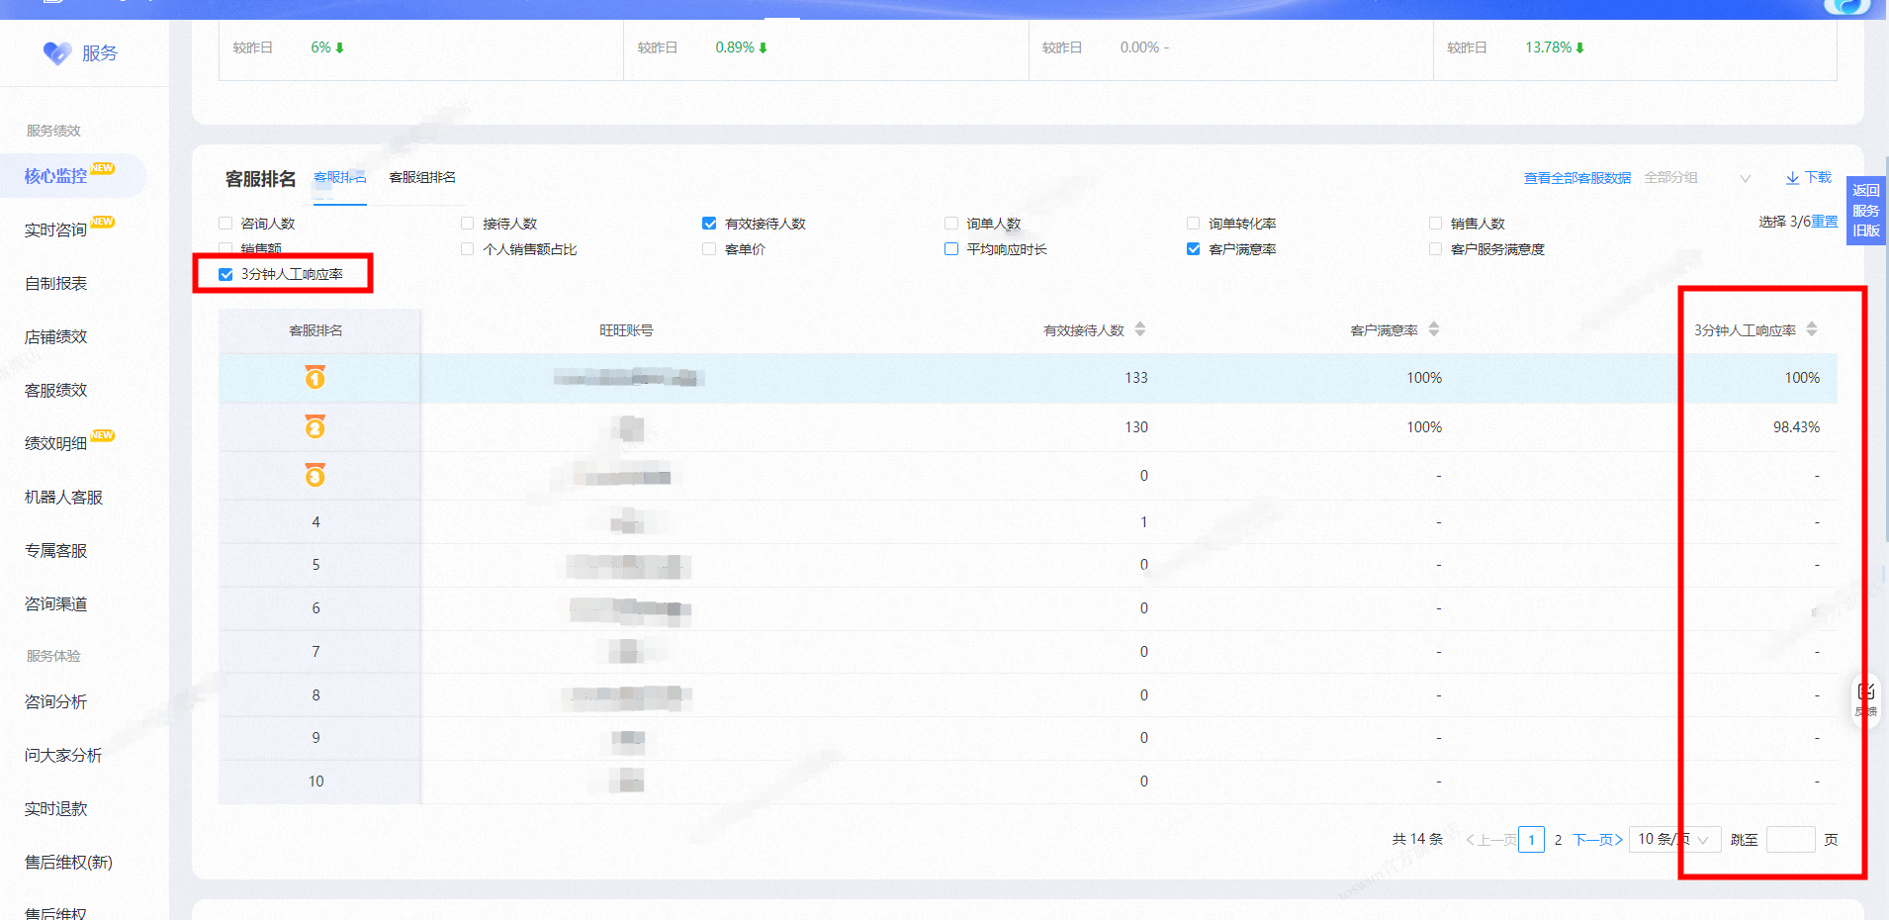
Task: Open 客服绩效 in the sidebar
Action: point(56,390)
